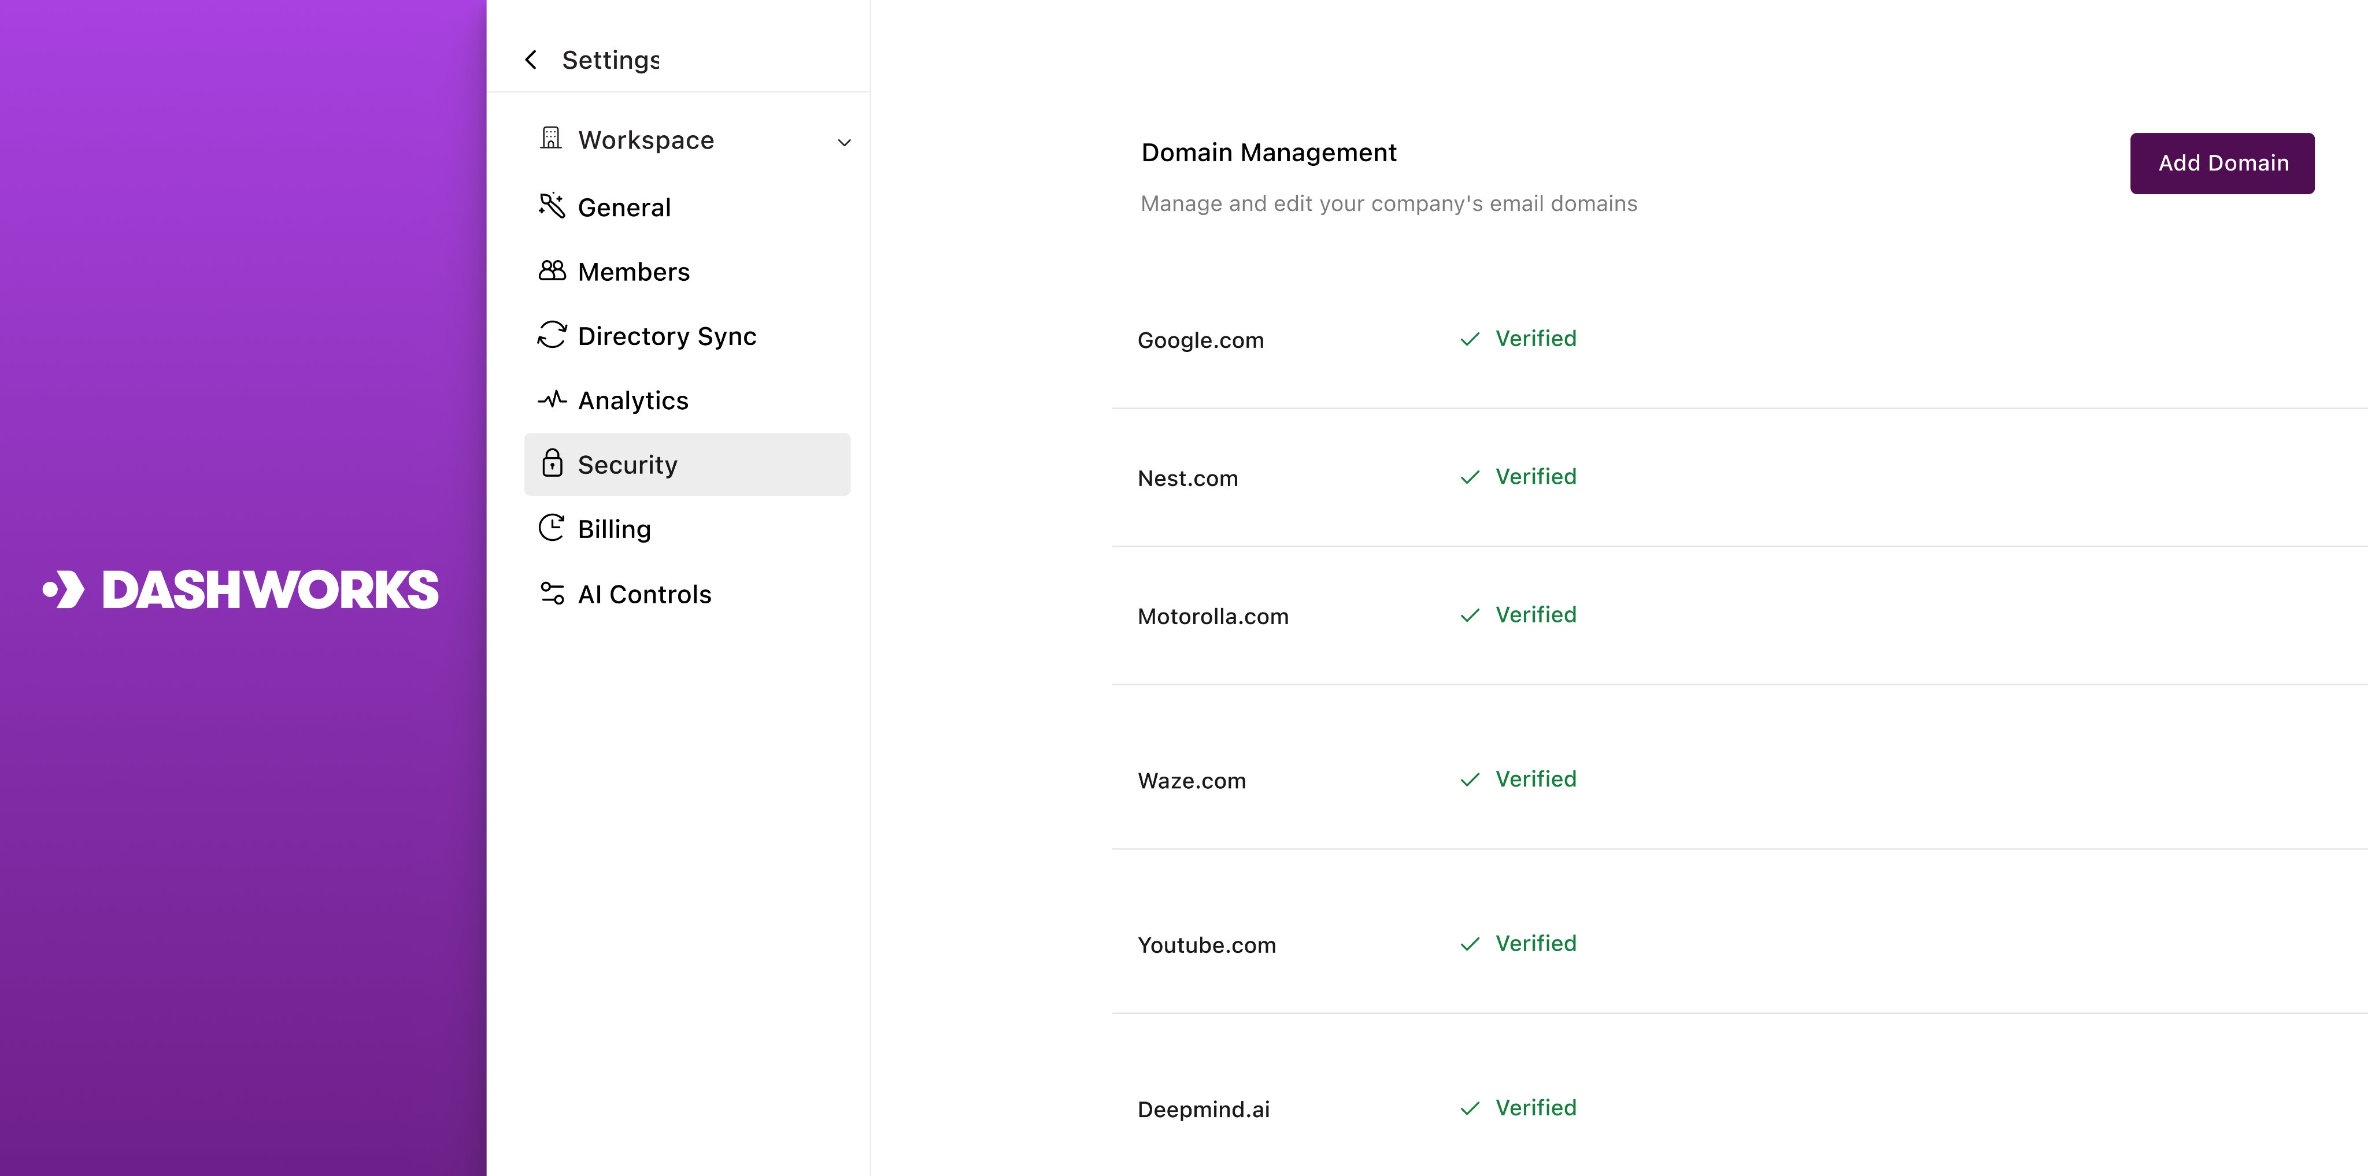Click the Verified status text for Deepmind.ai
The image size is (2368, 1176).
(x=1535, y=1108)
